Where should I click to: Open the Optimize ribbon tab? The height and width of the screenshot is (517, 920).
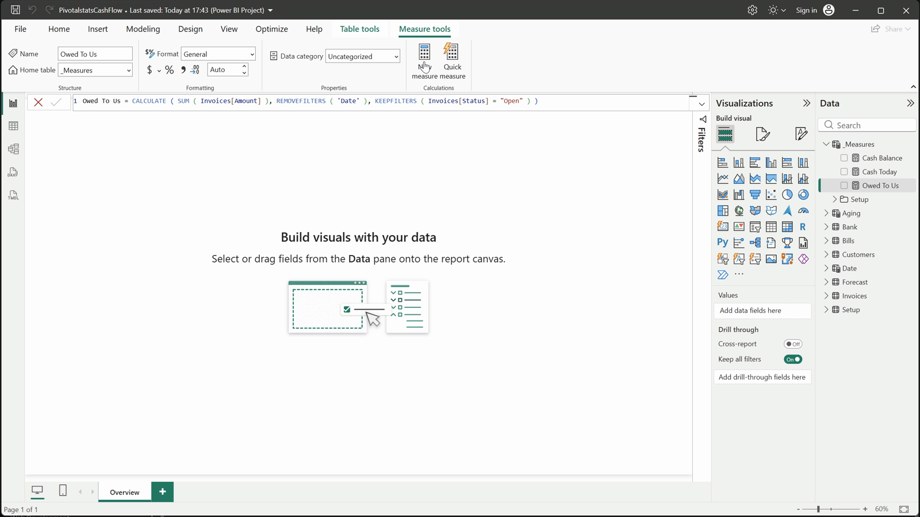click(x=271, y=29)
